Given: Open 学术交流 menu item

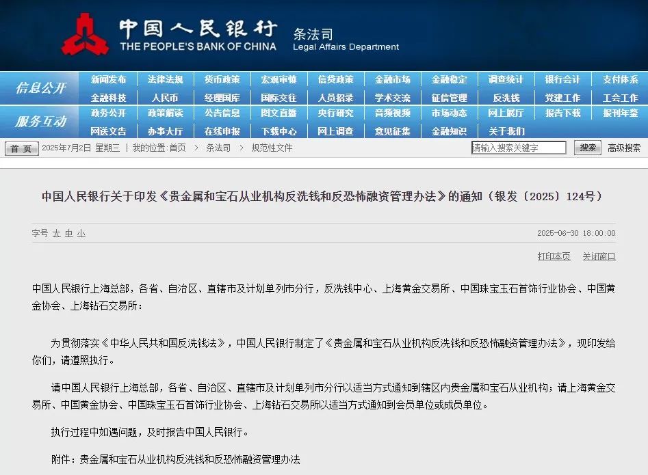Looking at the screenshot, I should pos(392,98).
